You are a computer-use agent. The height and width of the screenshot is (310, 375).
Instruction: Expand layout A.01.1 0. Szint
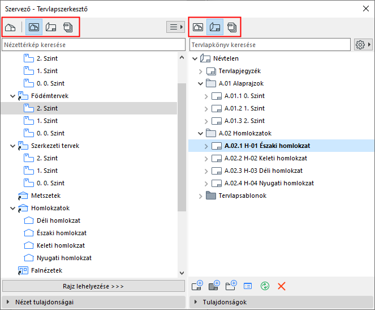click(206, 96)
